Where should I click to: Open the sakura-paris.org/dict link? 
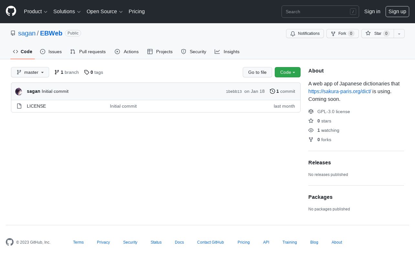[x=340, y=91]
